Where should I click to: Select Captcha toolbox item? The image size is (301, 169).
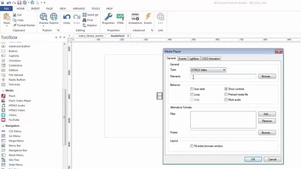(x=14, y=56)
